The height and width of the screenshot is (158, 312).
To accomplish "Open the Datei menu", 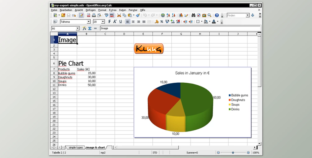I will (54, 10).
